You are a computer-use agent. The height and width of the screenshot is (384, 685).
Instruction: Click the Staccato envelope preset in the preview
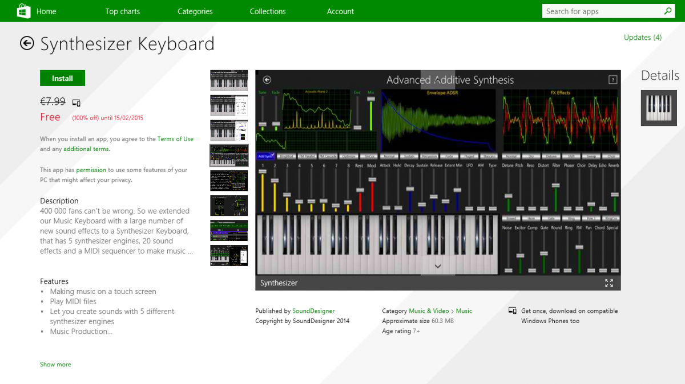coord(489,156)
